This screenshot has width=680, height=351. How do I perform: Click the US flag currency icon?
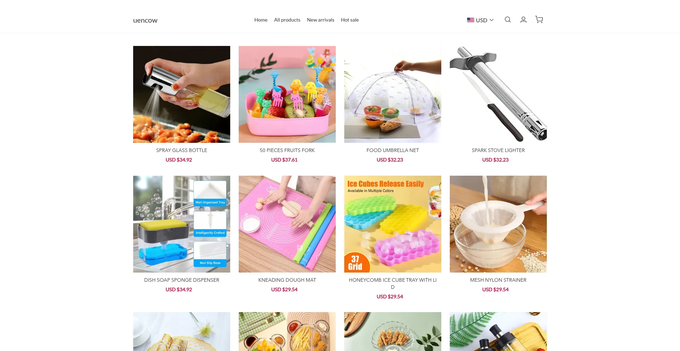(x=470, y=20)
